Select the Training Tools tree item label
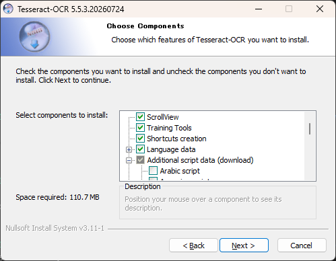336x261 pixels. point(169,128)
